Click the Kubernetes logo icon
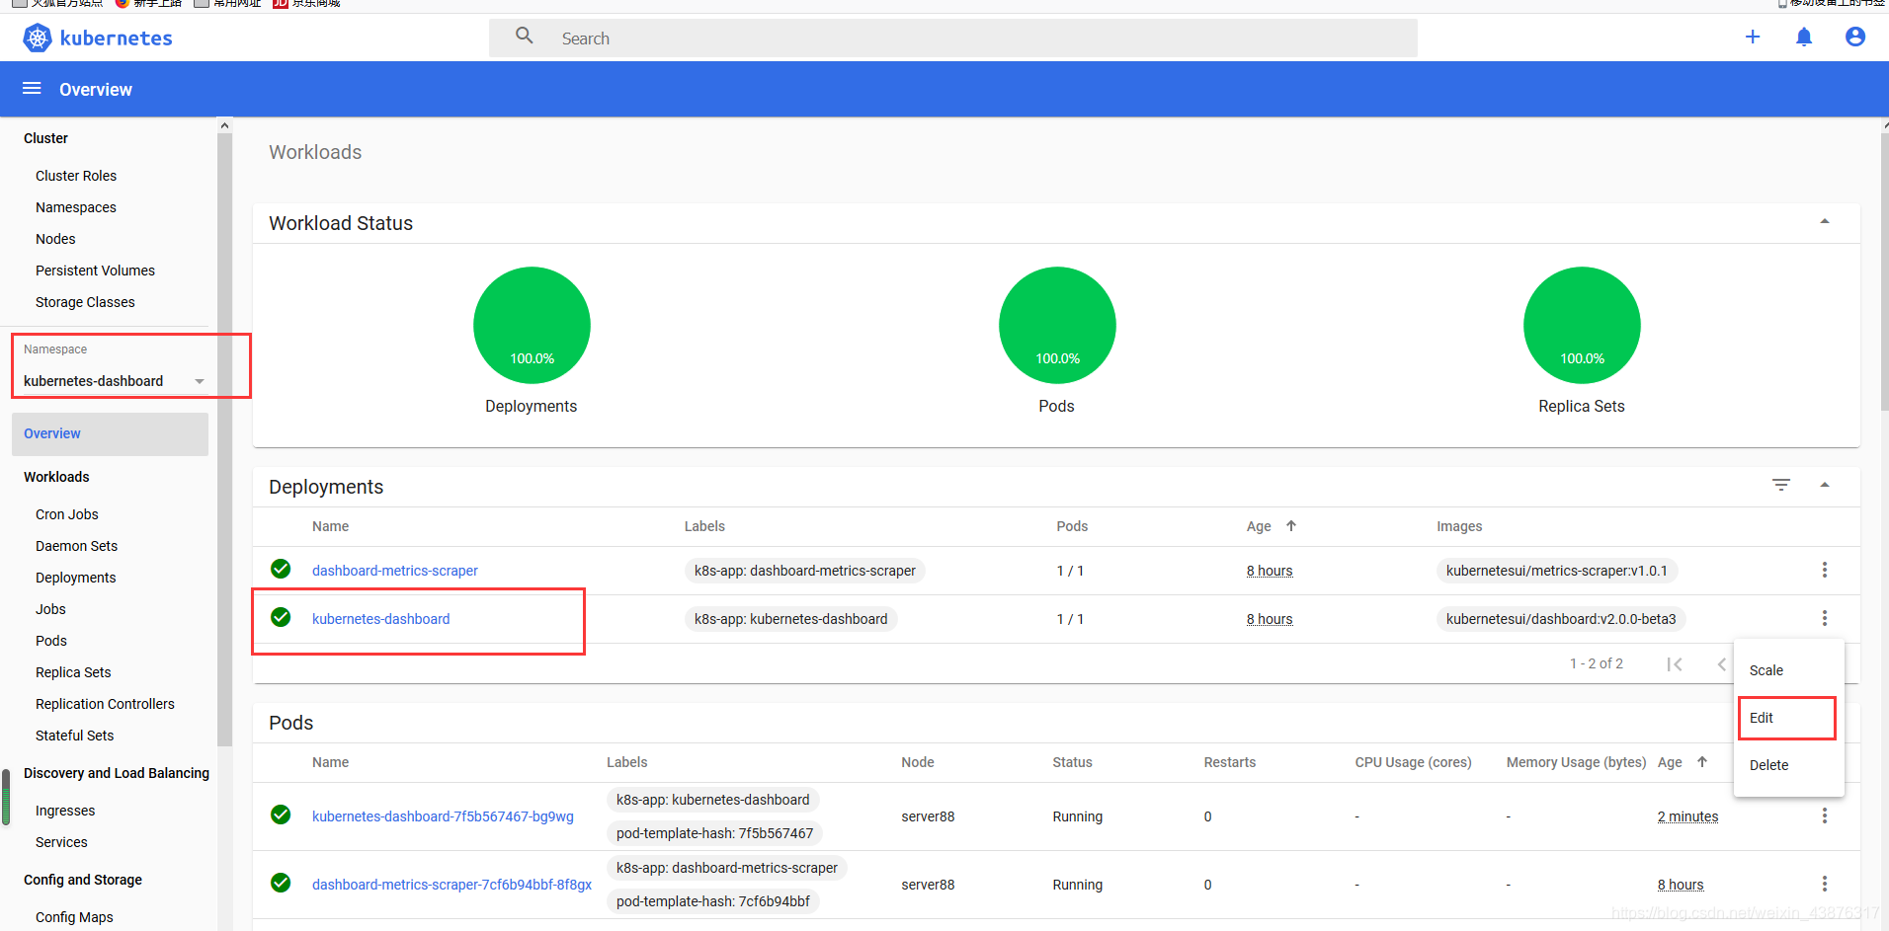Screen dimensions: 1889x931 click(38, 38)
